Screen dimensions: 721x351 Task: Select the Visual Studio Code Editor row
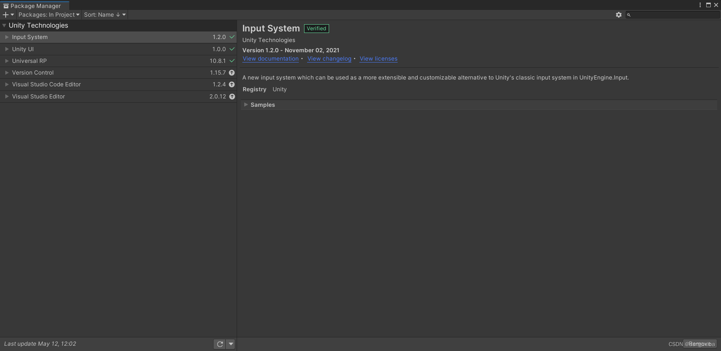[x=118, y=84]
